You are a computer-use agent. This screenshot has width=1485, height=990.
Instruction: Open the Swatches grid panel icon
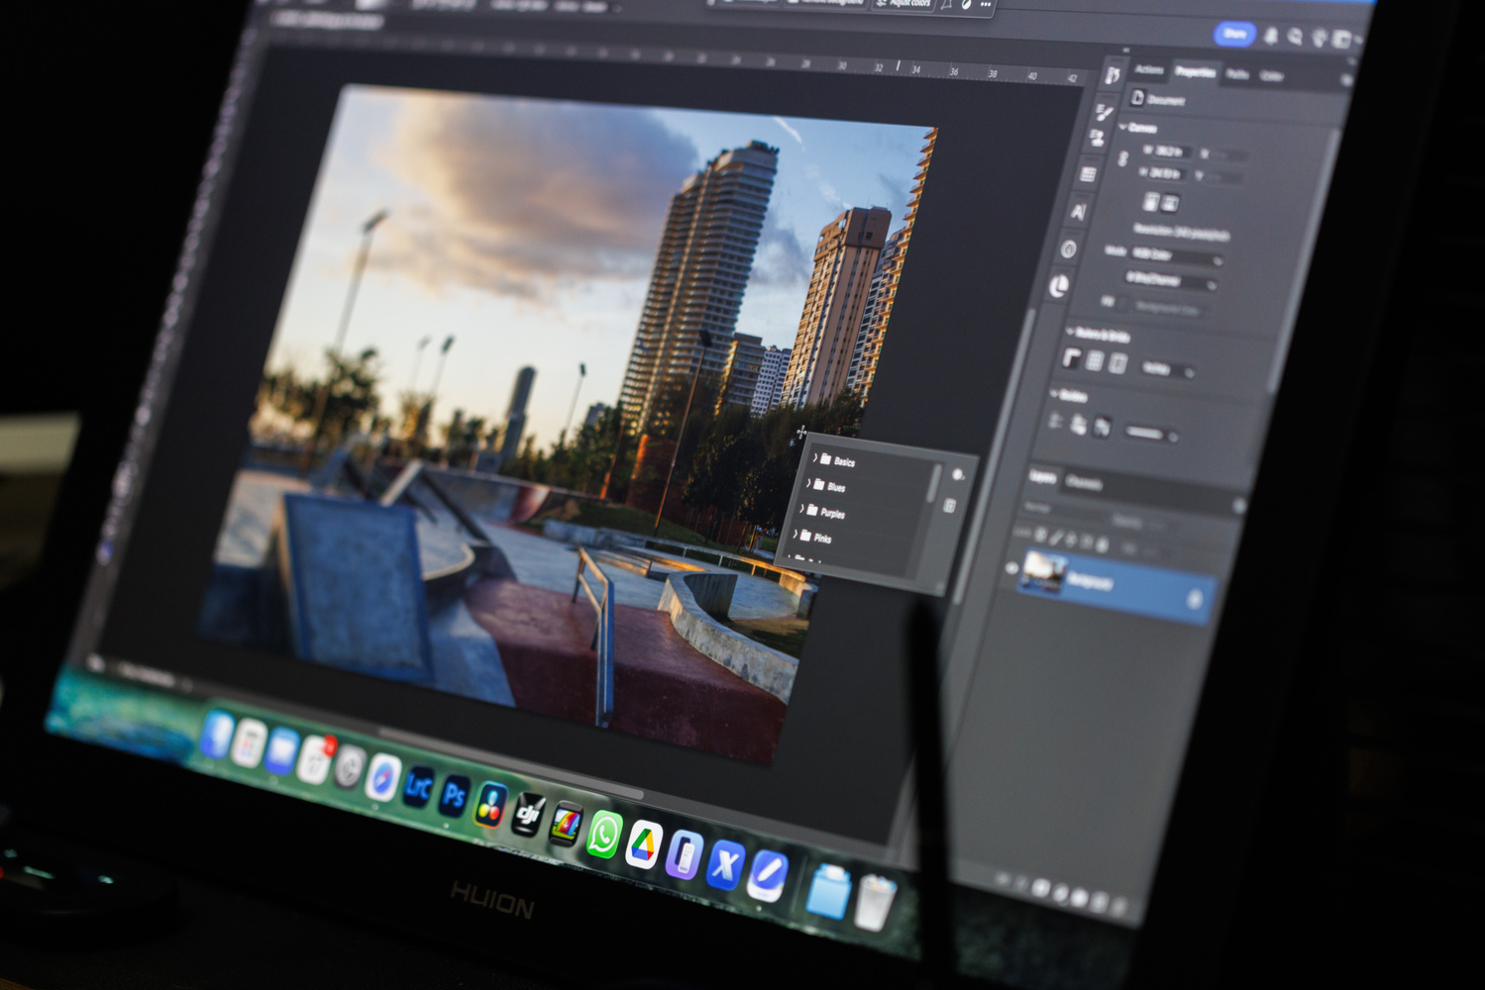(x=1088, y=174)
